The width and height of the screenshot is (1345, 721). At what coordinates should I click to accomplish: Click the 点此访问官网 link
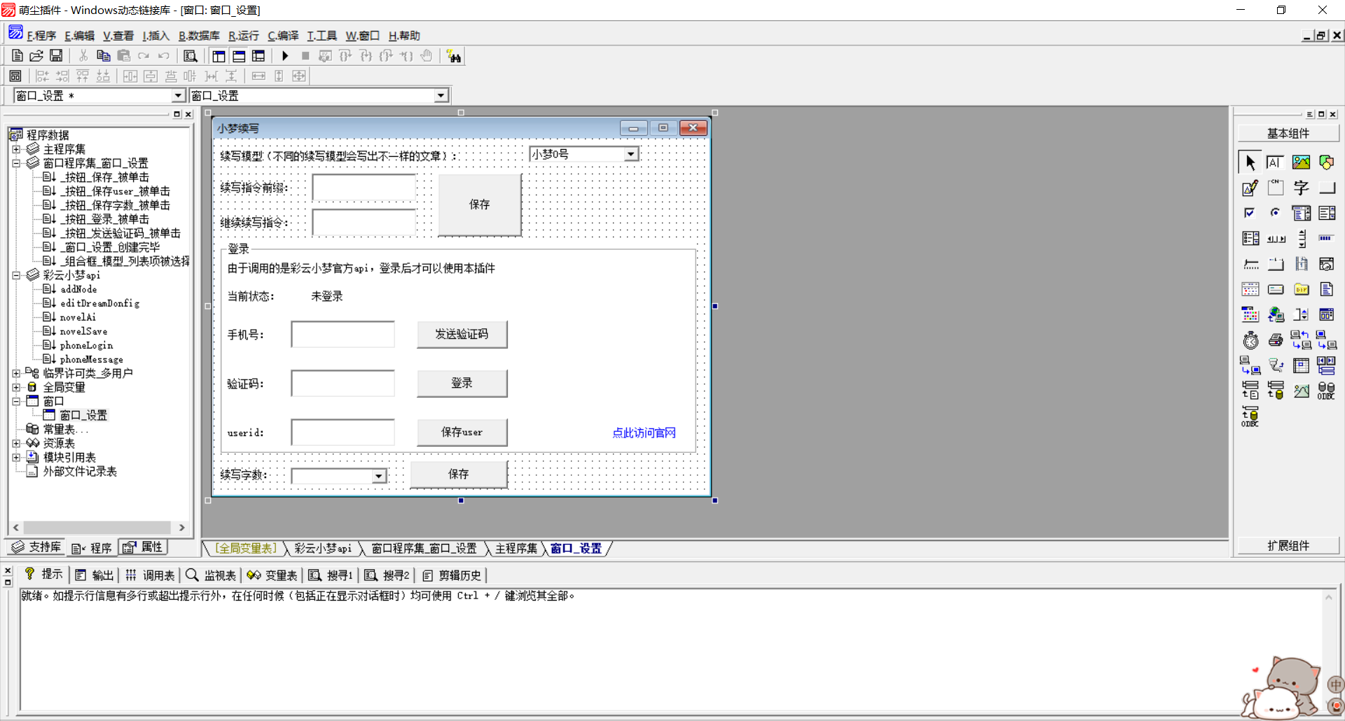click(644, 433)
